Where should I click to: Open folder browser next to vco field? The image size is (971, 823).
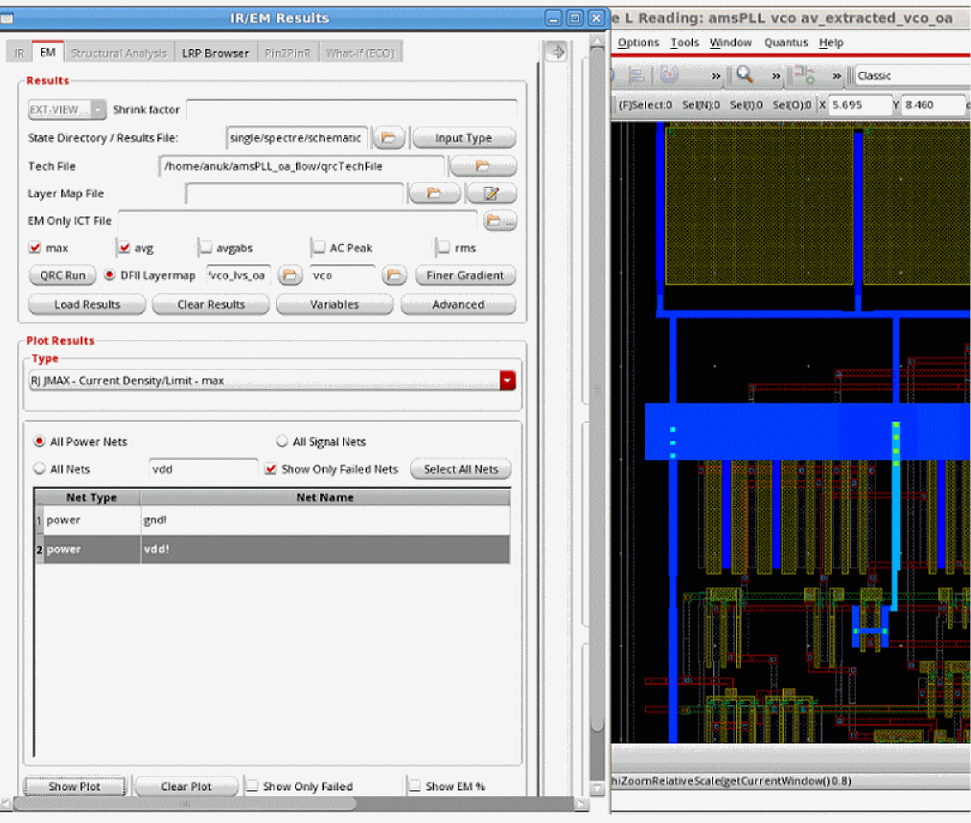393,276
